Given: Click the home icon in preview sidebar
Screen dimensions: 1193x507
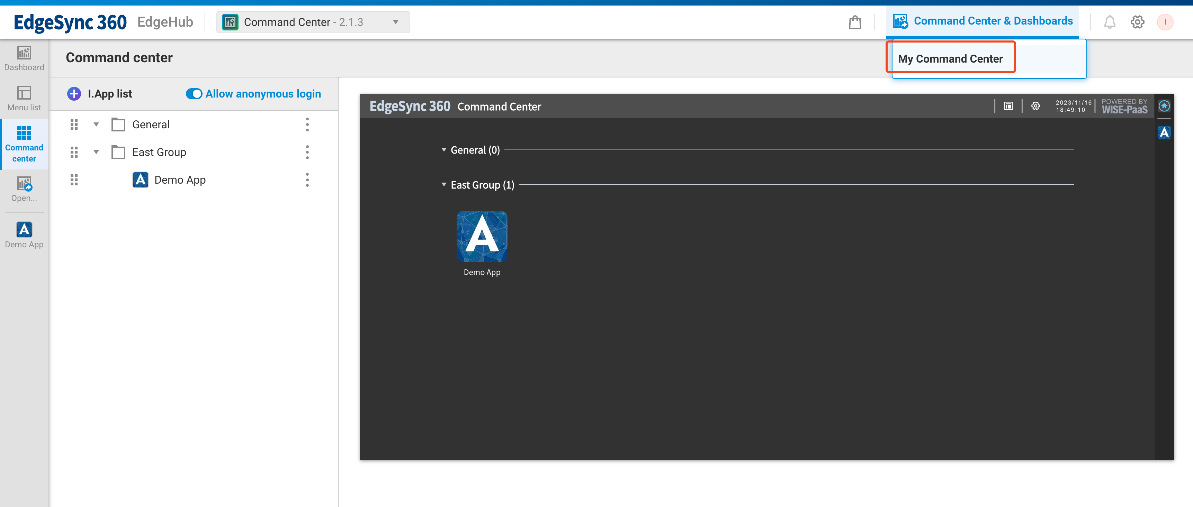Looking at the screenshot, I should pyautogui.click(x=1164, y=106).
